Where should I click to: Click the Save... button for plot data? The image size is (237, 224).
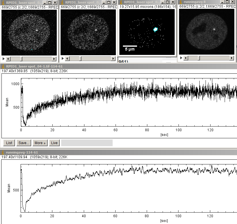click(x=24, y=143)
